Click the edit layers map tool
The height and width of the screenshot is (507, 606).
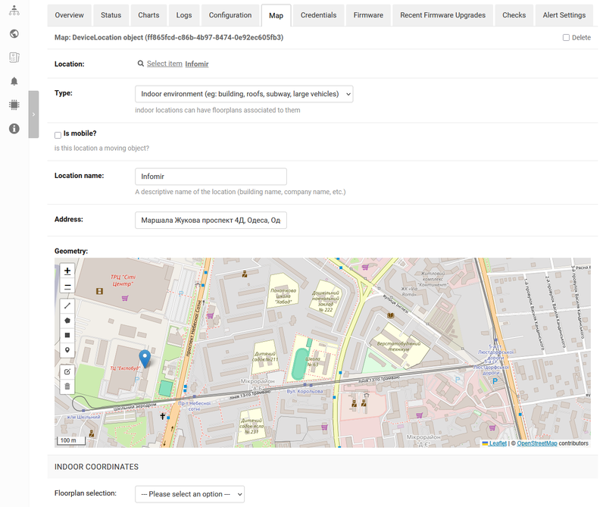[x=67, y=371]
